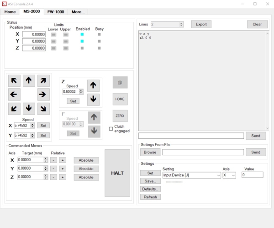Switch to the FW-1000 tab
The width and height of the screenshot is (274, 228).
tap(56, 12)
